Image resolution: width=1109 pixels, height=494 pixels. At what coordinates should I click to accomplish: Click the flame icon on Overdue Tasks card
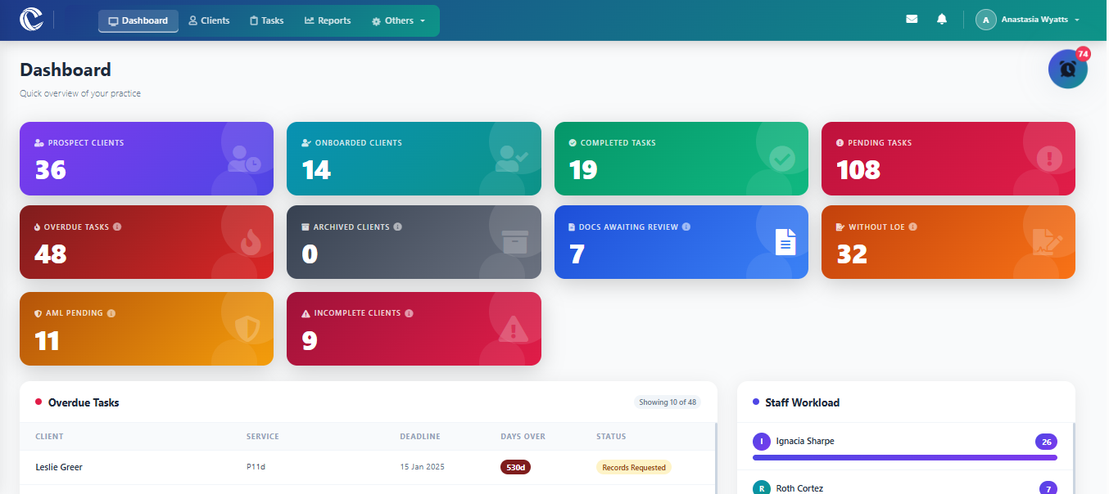[250, 242]
